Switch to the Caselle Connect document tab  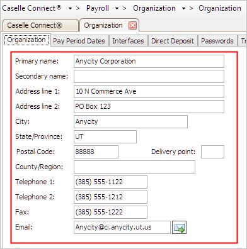pyautogui.click(x=40, y=25)
